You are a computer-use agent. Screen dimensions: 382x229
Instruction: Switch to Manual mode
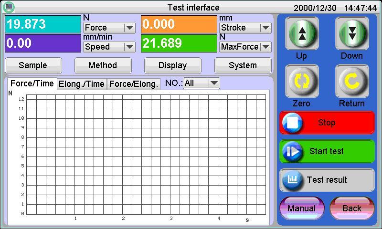coord(302,208)
